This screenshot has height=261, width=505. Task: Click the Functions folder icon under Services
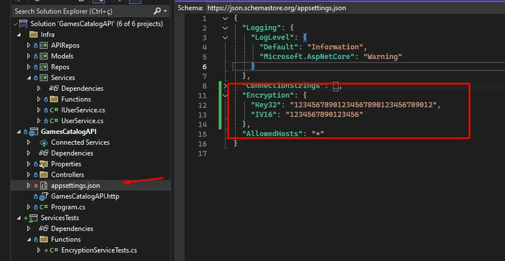[x=54, y=99]
